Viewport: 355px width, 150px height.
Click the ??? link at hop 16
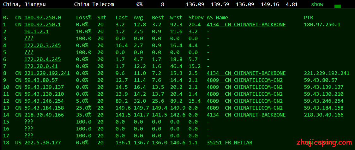[29, 129]
